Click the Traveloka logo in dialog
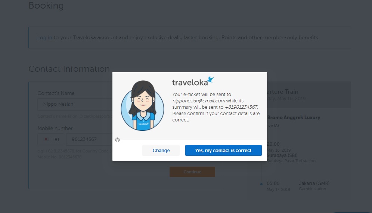 tap(193, 81)
